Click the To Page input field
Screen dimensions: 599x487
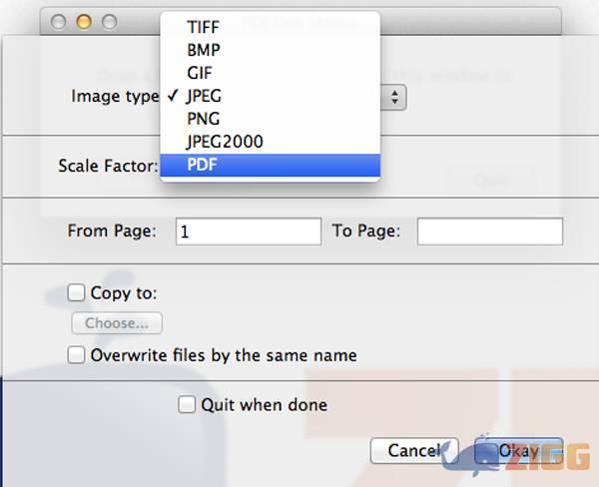(x=489, y=232)
